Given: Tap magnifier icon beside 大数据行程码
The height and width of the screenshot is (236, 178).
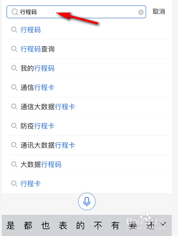Looking at the screenshot, I should tap(14, 164).
